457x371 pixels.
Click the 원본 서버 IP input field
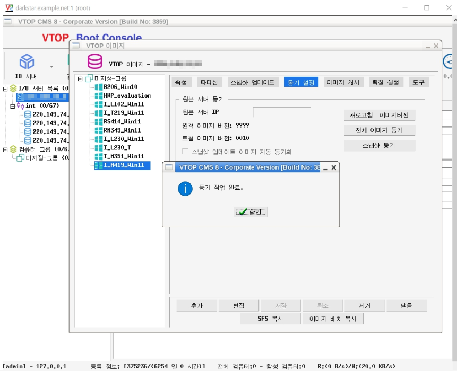coord(282,112)
